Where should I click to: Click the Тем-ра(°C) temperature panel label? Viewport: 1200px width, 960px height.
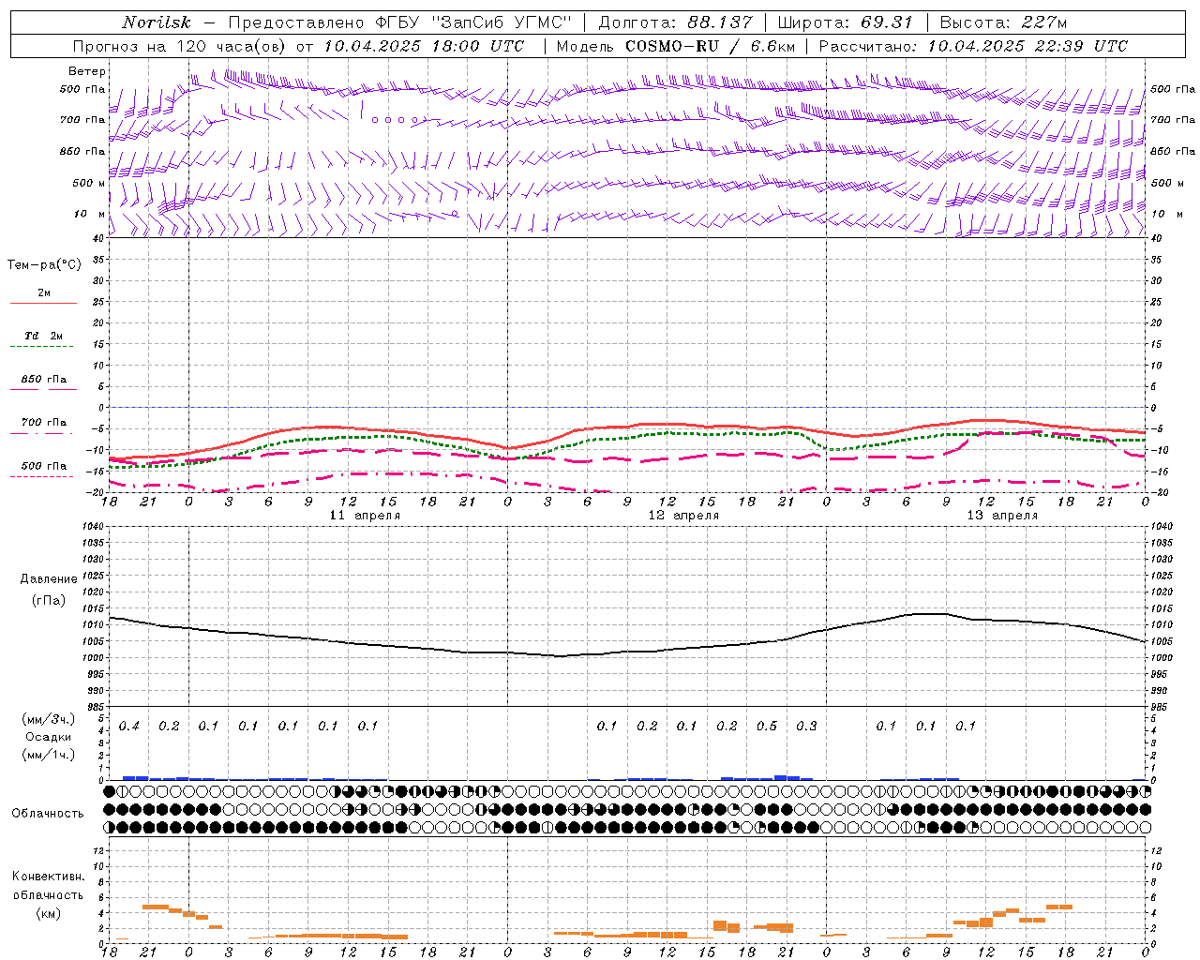44,265
